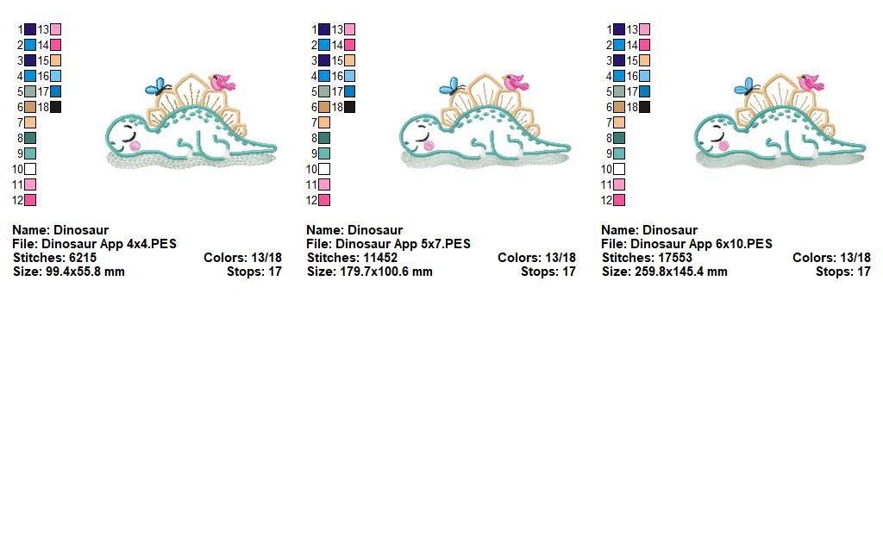Click color swatch 18 in 4x4 design palette

[56, 107]
